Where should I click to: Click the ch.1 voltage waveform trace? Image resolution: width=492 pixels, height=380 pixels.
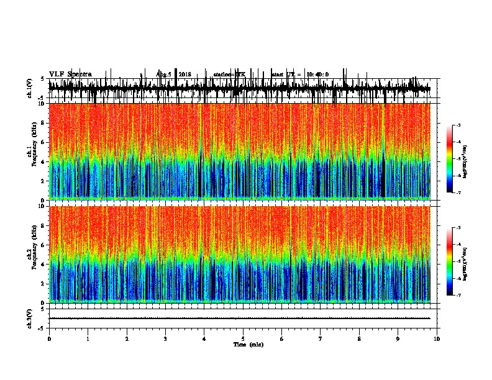[x=239, y=89]
